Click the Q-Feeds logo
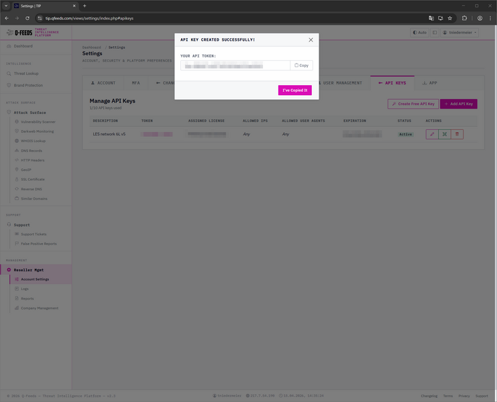Viewport: 497px width, 402px height. (x=32, y=33)
